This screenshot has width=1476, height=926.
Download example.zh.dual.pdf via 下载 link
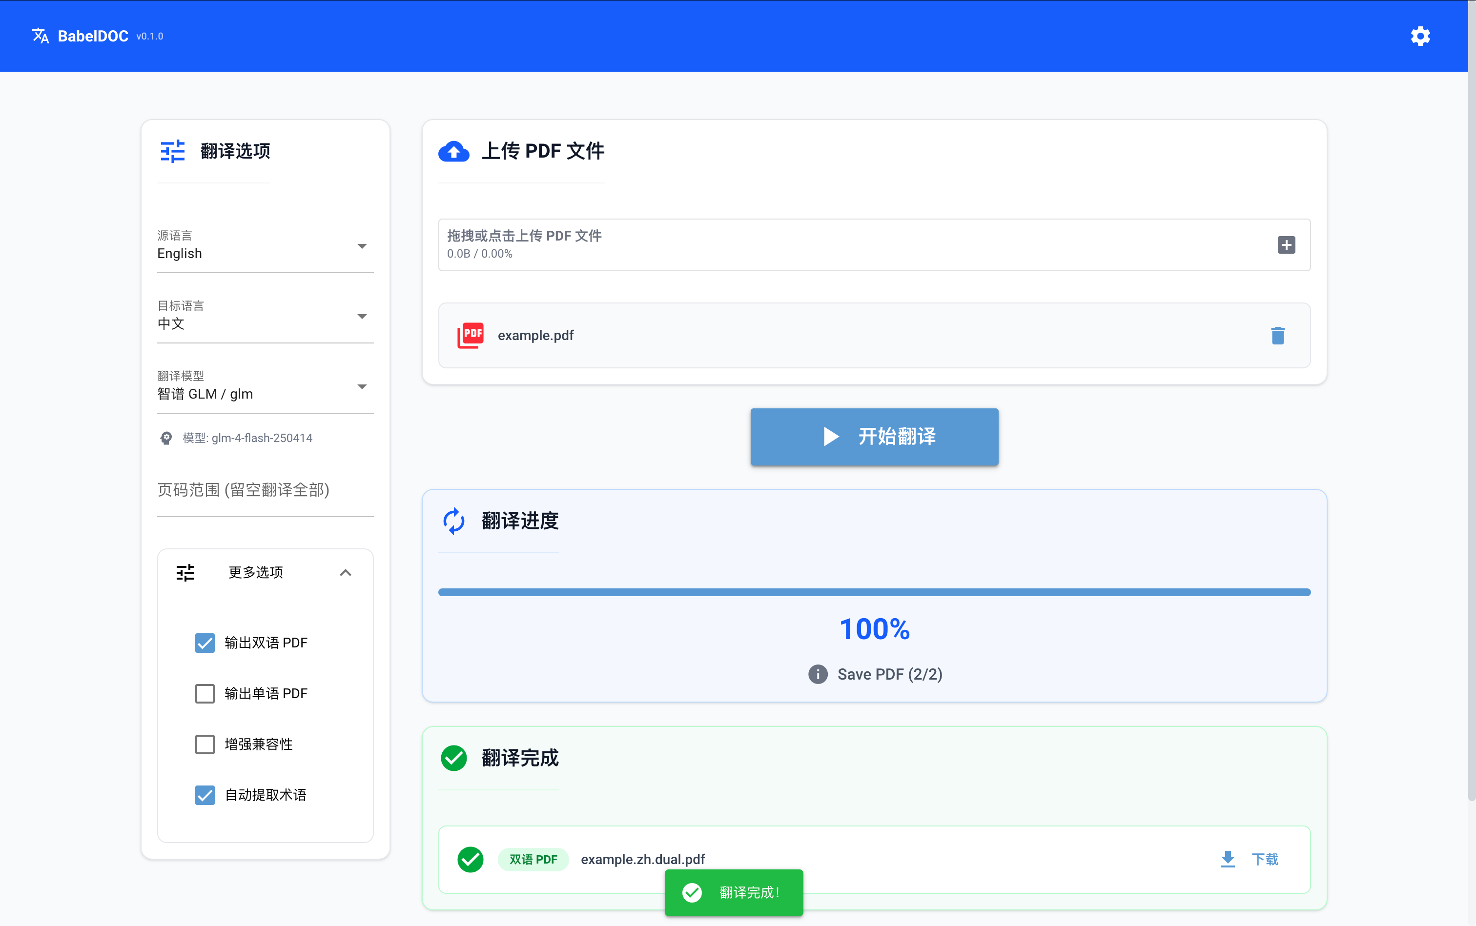1265,859
